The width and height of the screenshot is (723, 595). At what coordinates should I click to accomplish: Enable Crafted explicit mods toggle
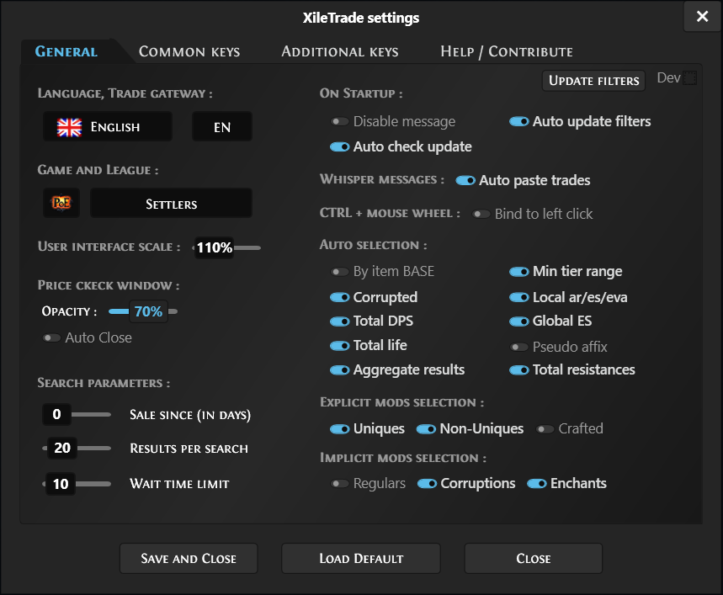tap(545, 429)
